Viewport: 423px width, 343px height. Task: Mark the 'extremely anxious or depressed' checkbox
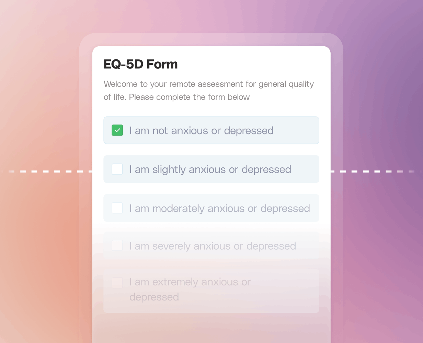coord(117,283)
